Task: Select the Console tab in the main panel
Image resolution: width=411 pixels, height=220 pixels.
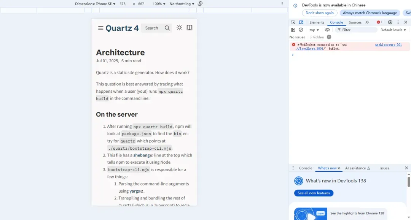Action: 336,22
